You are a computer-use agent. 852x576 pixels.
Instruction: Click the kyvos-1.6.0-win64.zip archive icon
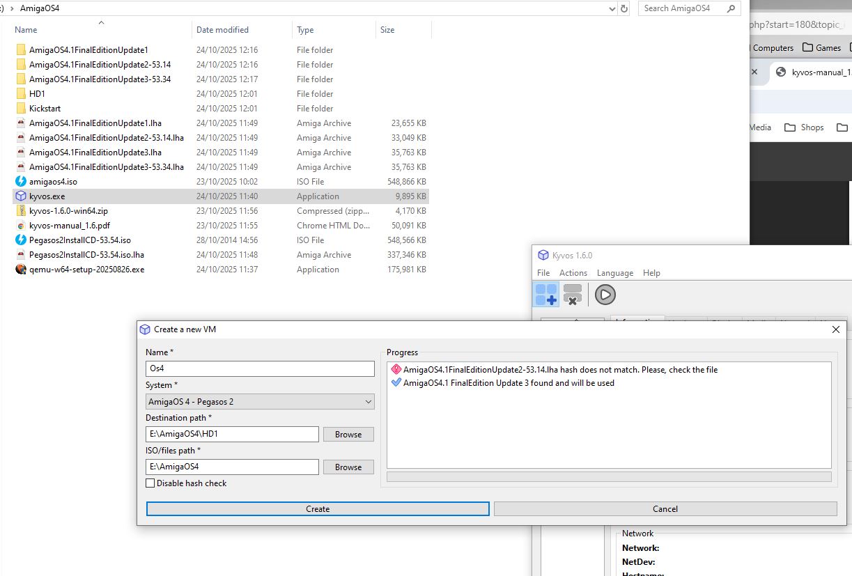pyautogui.click(x=21, y=211)
